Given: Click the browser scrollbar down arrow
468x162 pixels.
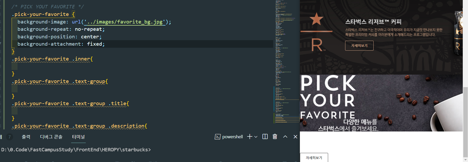Looking at the screenshot, I should point(465,160).
